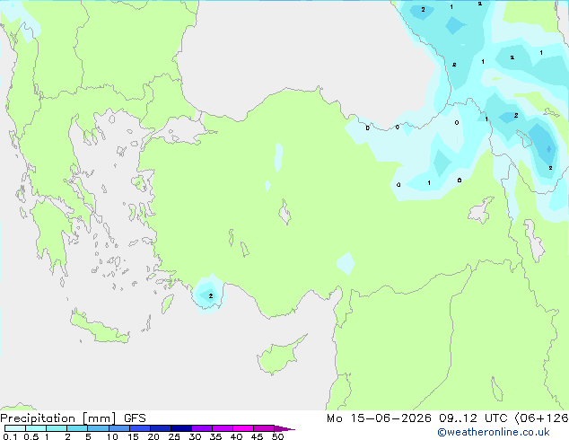The width and height of the screenshot is (569, 440).
Task: Click the "45" legend value
Action: (257, 436)
